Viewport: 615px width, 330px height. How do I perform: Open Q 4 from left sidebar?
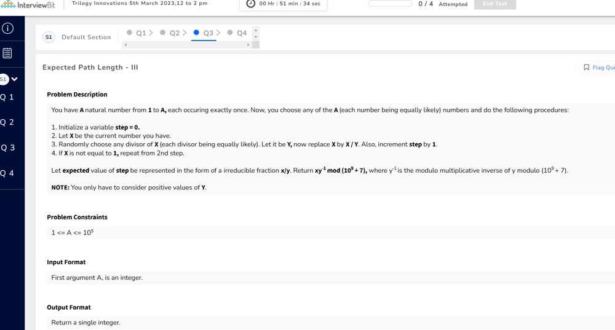tap(7, 173)
